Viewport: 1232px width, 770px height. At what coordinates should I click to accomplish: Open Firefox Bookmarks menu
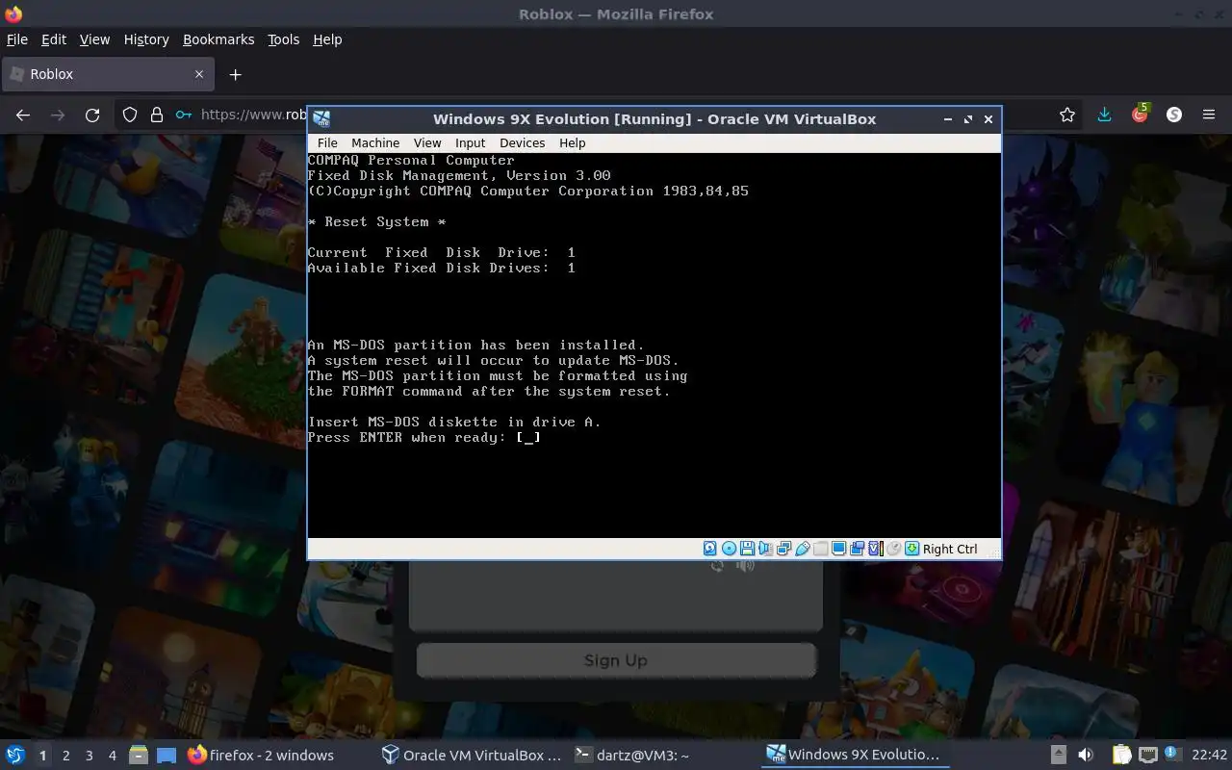click(218, 39)
